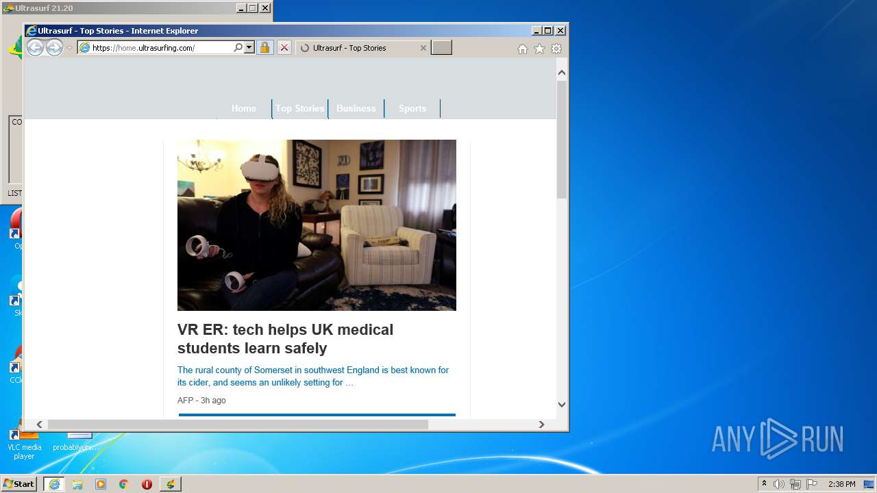This screenshot has height=493, width=877.
Task: Click the horizontal scrollbar left arrow
Action: coord(39,425)
